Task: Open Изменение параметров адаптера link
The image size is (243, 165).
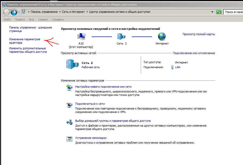Action: tap(24, 41)
